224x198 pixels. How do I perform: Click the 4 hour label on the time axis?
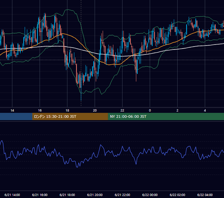pos(205,111)
